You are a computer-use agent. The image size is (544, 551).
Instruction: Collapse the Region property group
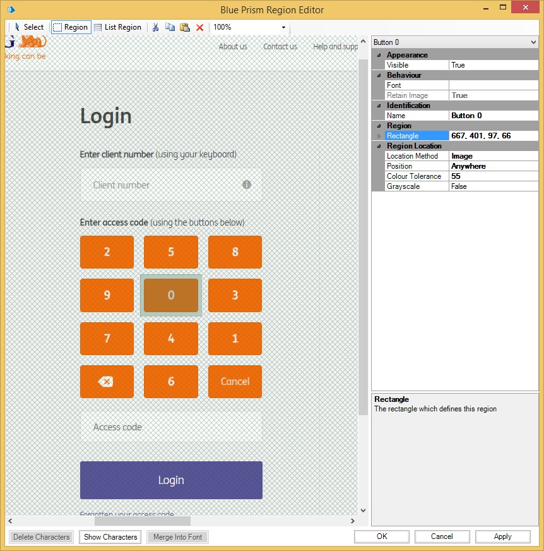[x=379, y=126]
